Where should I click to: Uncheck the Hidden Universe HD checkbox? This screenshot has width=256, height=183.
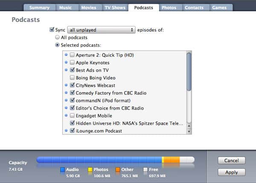tap(72, 123)
